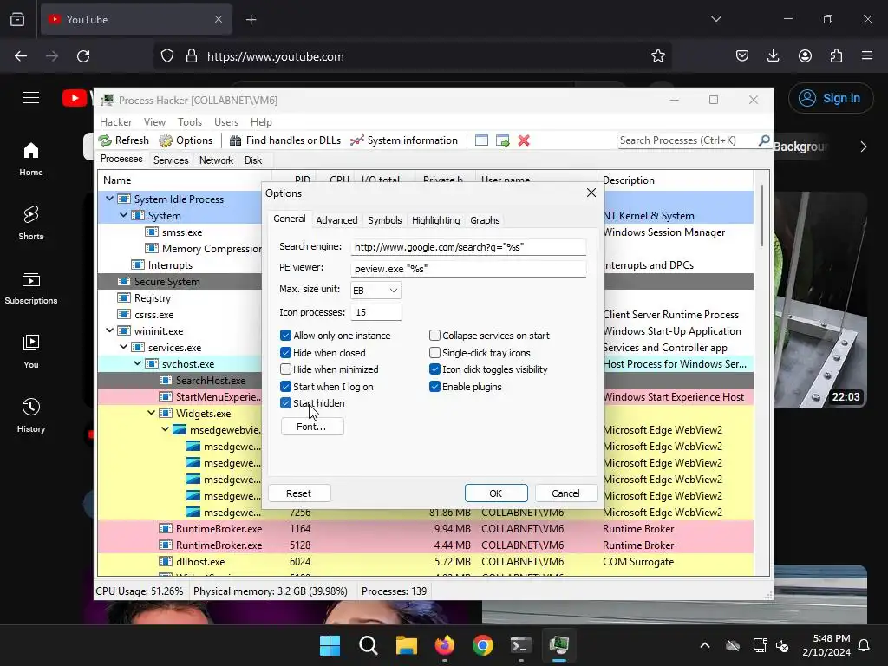Screen dimensions: 888x666
Task: Click Find handles or DLLs binoculars icon
Action: point(235,140)
